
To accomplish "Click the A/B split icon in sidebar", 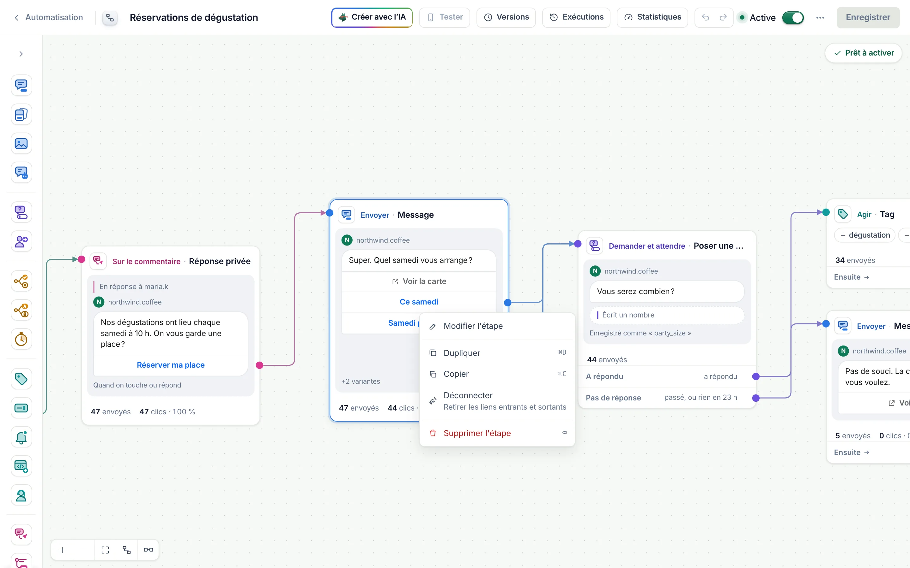I will tap(21, 310).
